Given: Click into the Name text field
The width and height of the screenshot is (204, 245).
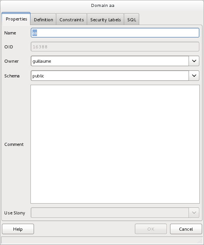Looking at the screenshot, I should pos(115,33).
